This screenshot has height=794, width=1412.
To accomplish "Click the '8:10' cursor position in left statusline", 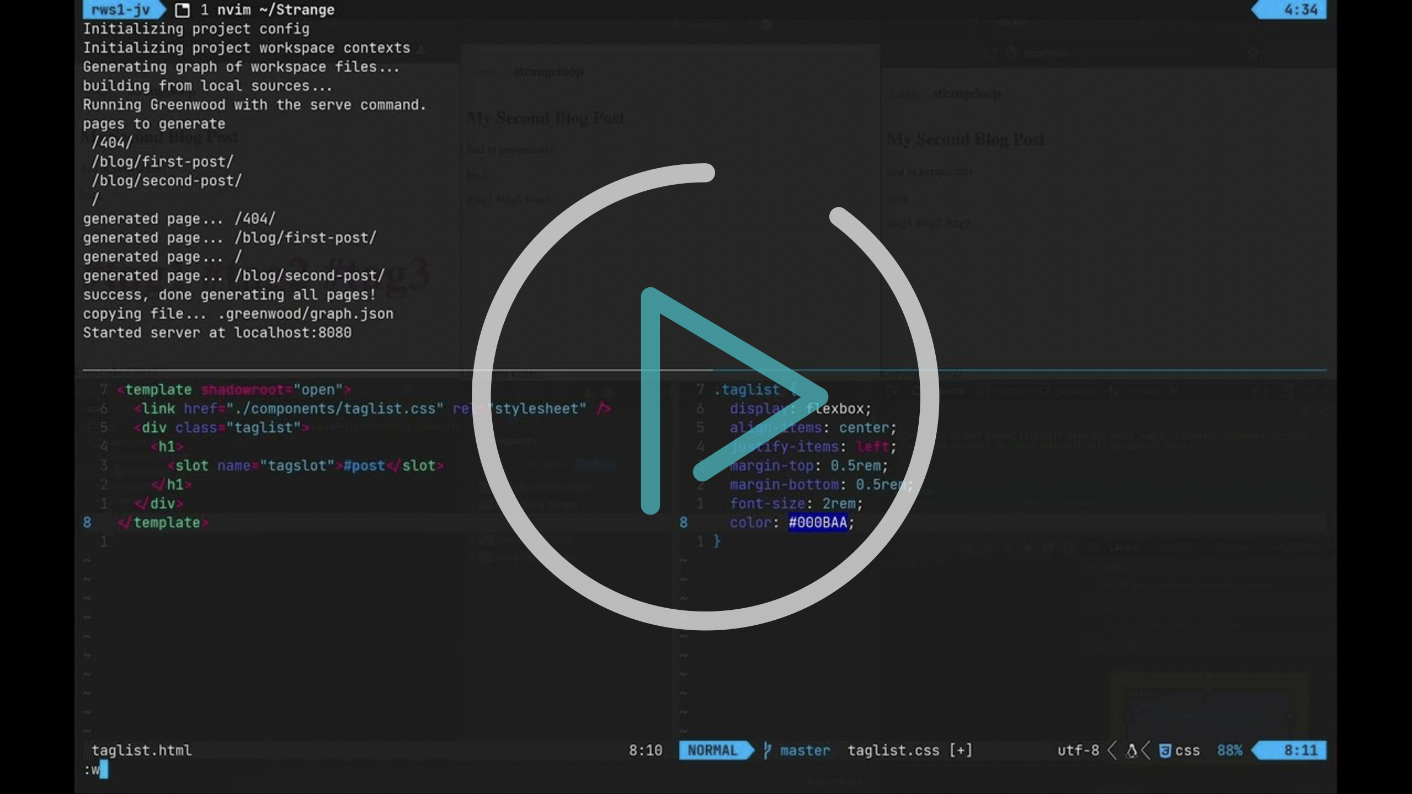I will pyautogui.click(x=646, y=750).
